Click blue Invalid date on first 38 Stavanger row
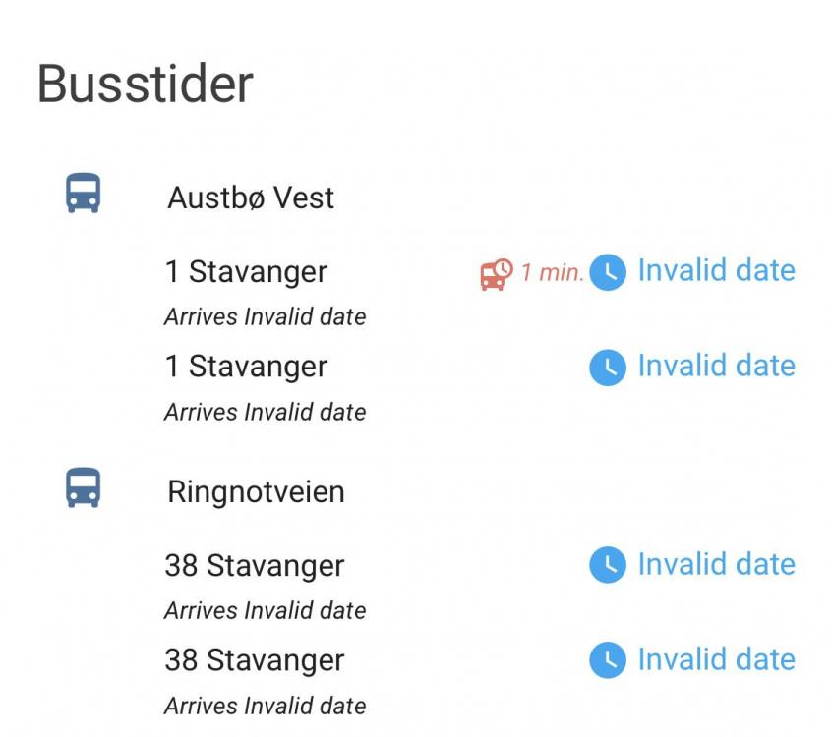The image size is (832, 737). click(x=716, y=564)
